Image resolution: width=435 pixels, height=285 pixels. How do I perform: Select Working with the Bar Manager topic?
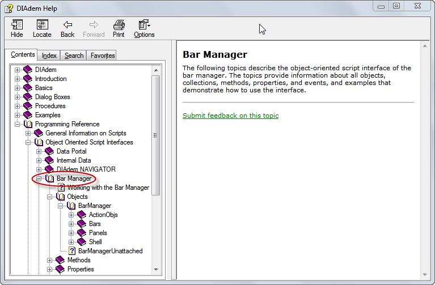click(108, 188)
